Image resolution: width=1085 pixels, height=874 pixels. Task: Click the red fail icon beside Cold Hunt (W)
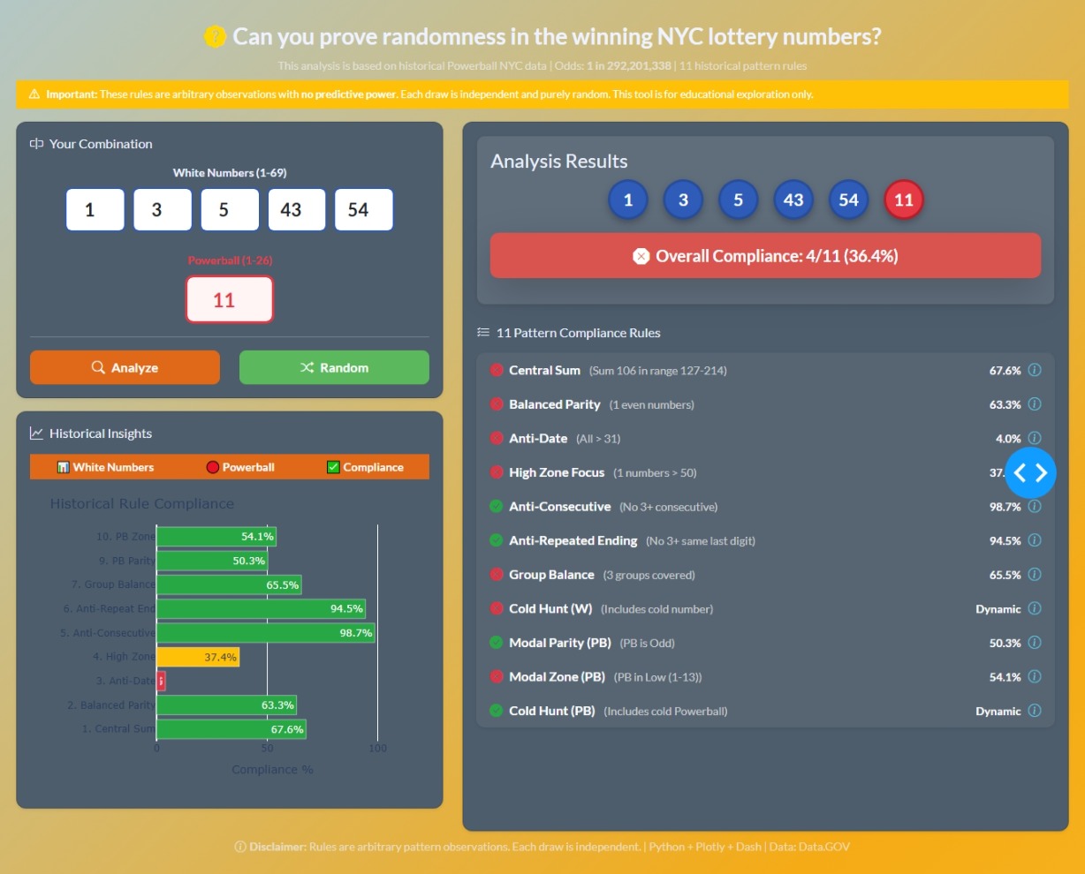tap(497, 608)
